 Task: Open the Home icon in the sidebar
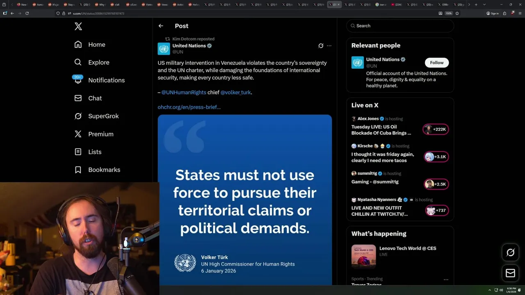point(78,45)
